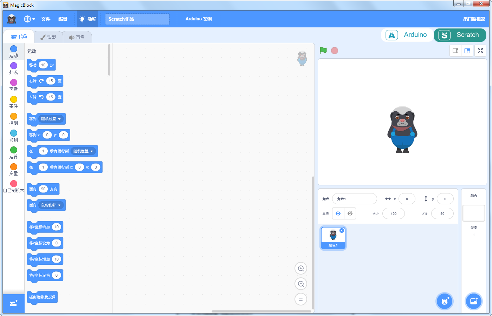492x316 pixels.
Task: Select the 声音 sound block category
Action: click(14, 85)
